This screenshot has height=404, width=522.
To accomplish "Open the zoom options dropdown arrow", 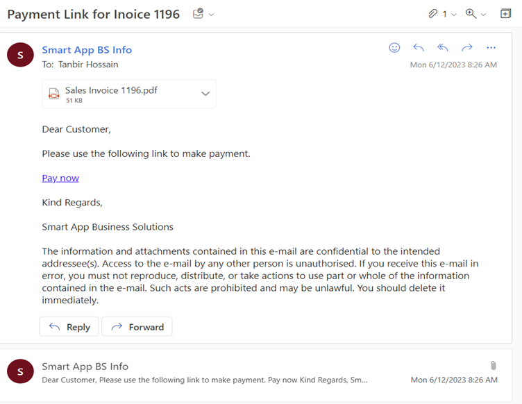I will tap(484, 15).
